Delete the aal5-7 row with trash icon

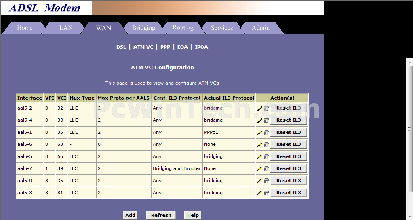(266, 169)
